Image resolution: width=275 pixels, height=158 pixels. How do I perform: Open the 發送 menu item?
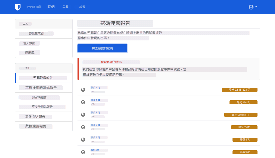[x=51, y=7]
